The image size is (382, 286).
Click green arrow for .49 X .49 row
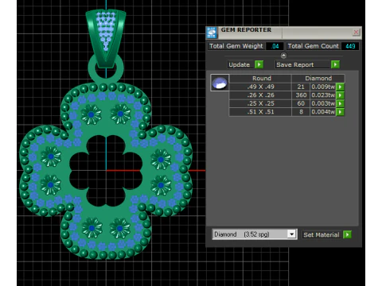340,87
